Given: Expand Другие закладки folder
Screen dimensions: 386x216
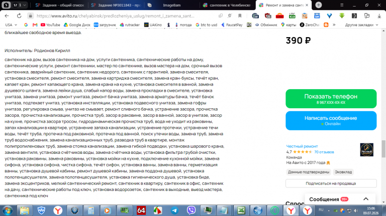Looking at the screenshot, I should (x=361, y=25).
